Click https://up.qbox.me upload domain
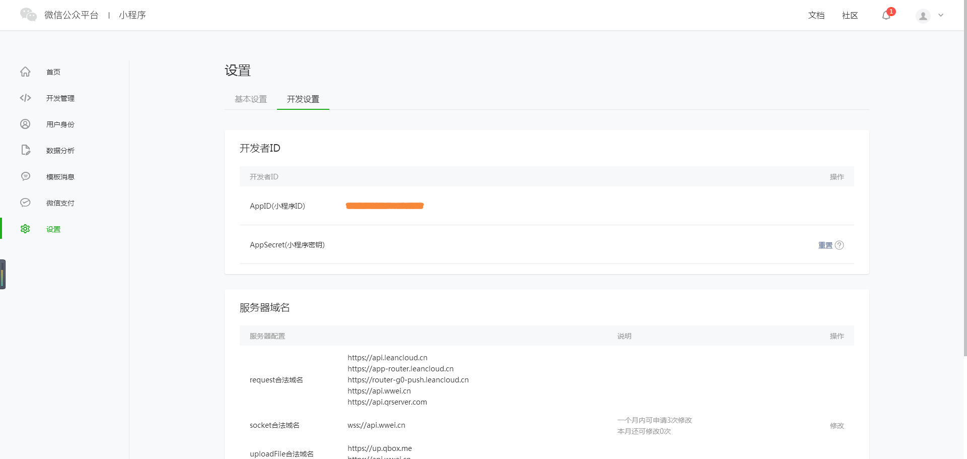 (x=380, y=448)
